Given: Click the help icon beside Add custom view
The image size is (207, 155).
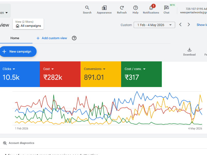Looking at the screenshot, I should pyautogui.click(x=74, y=38).
